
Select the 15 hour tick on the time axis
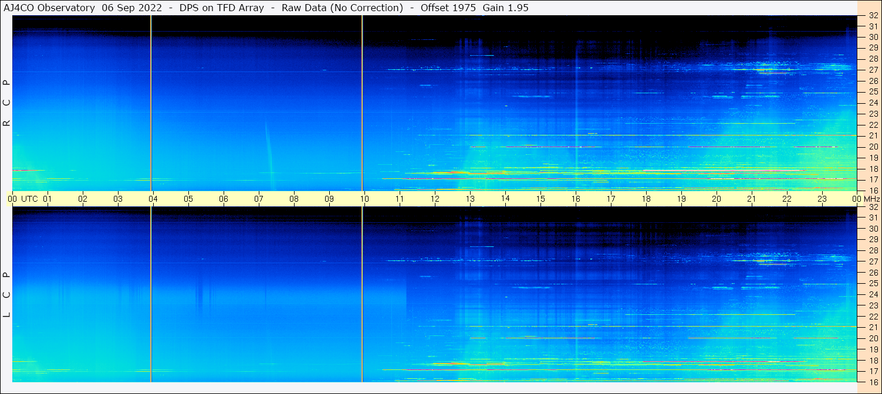[540, 199]
